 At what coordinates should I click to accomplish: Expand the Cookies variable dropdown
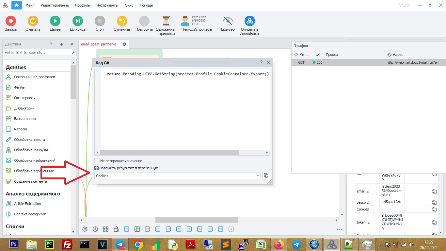point(258,176)
